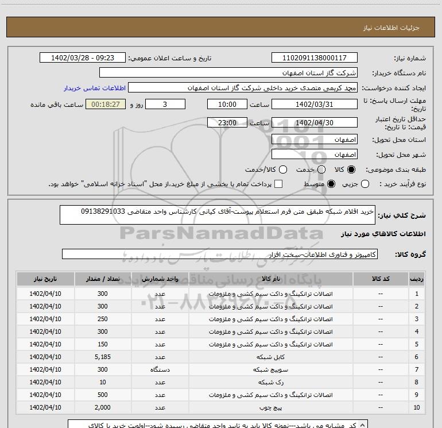Image resolution: width=442 pixels, height=428 pixels.
Task: Click the deadline time field 10:00
Action: (227, 104)
